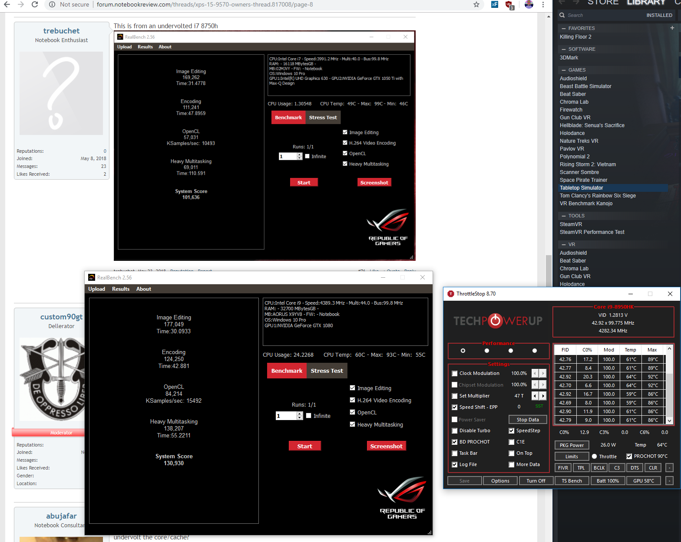Toggle the Log File checkbox
Screen dimensions: 681x542
[x=455, y=464]
